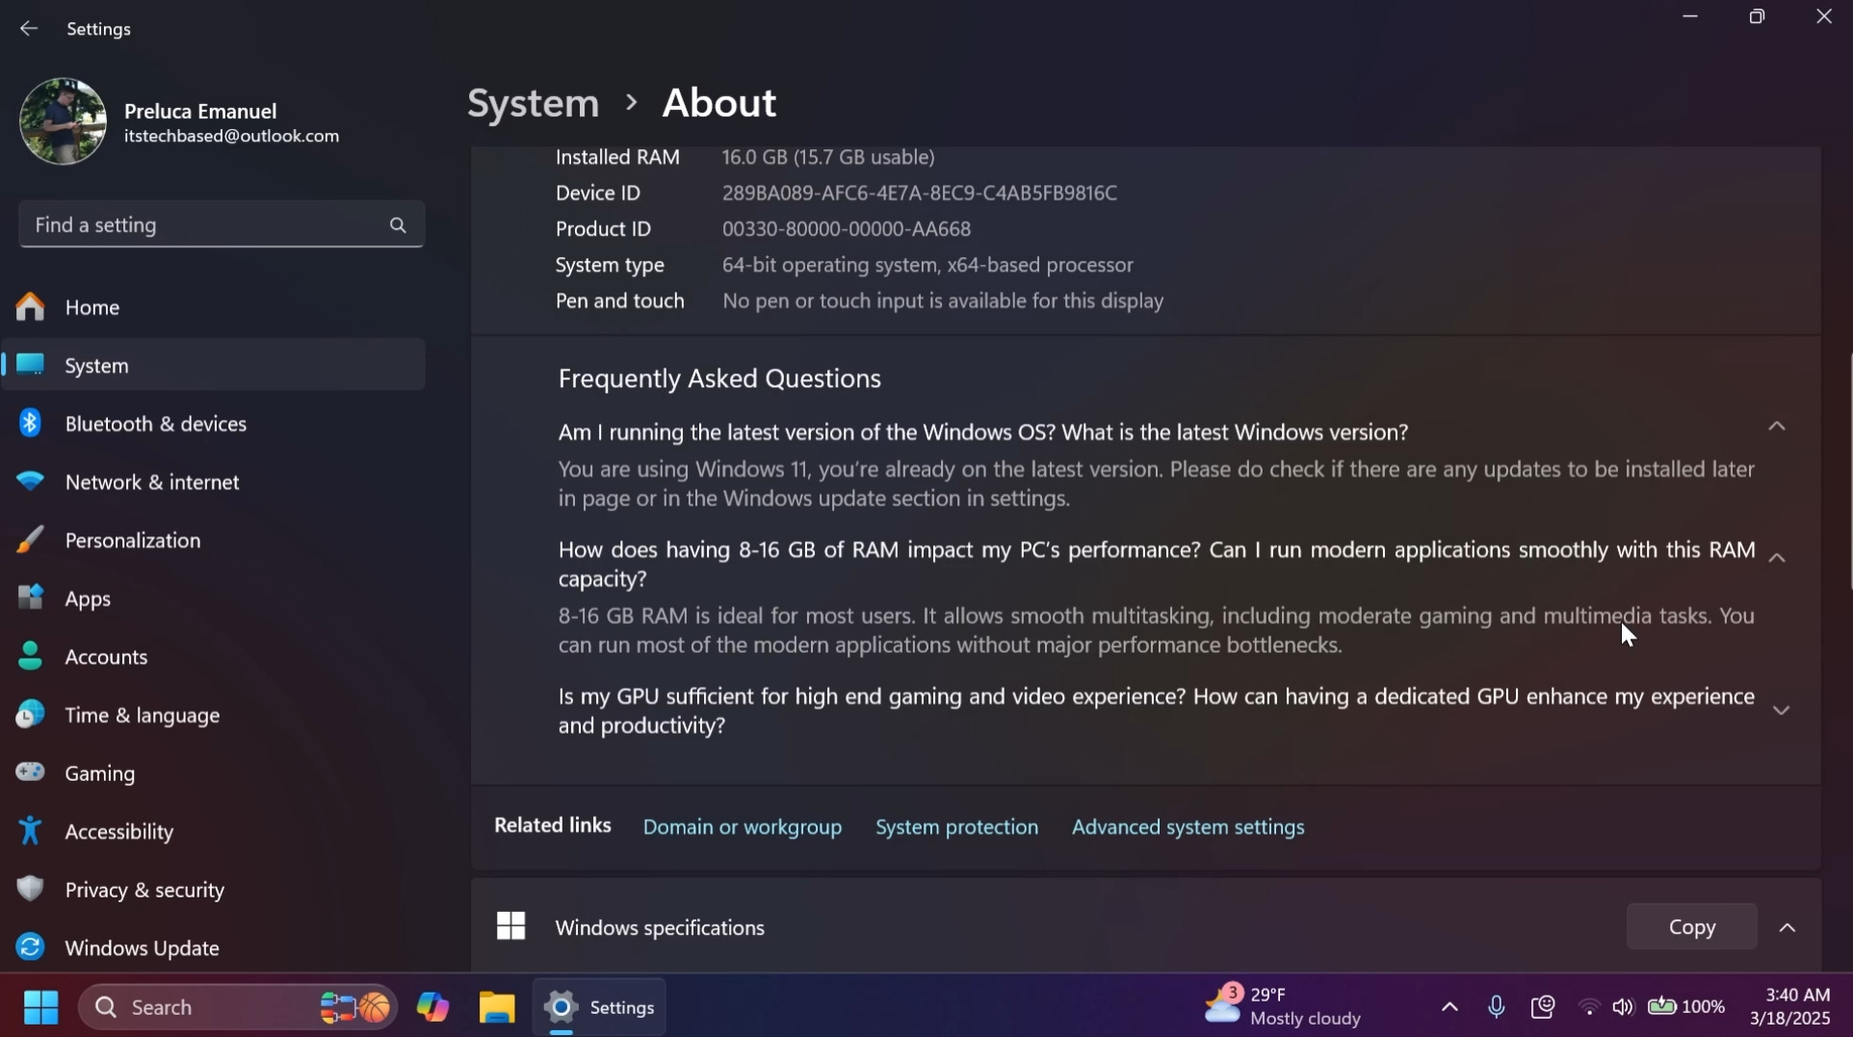Open Gaming settings
This screenshot has height=1037, width=1853.
tap(100, 773)
